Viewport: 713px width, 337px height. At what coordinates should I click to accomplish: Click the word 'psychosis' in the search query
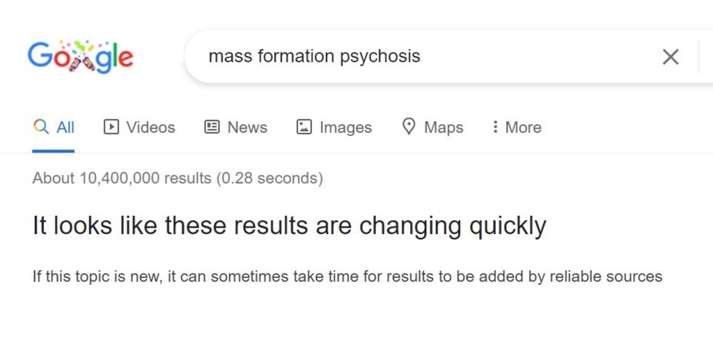[379, 56]
